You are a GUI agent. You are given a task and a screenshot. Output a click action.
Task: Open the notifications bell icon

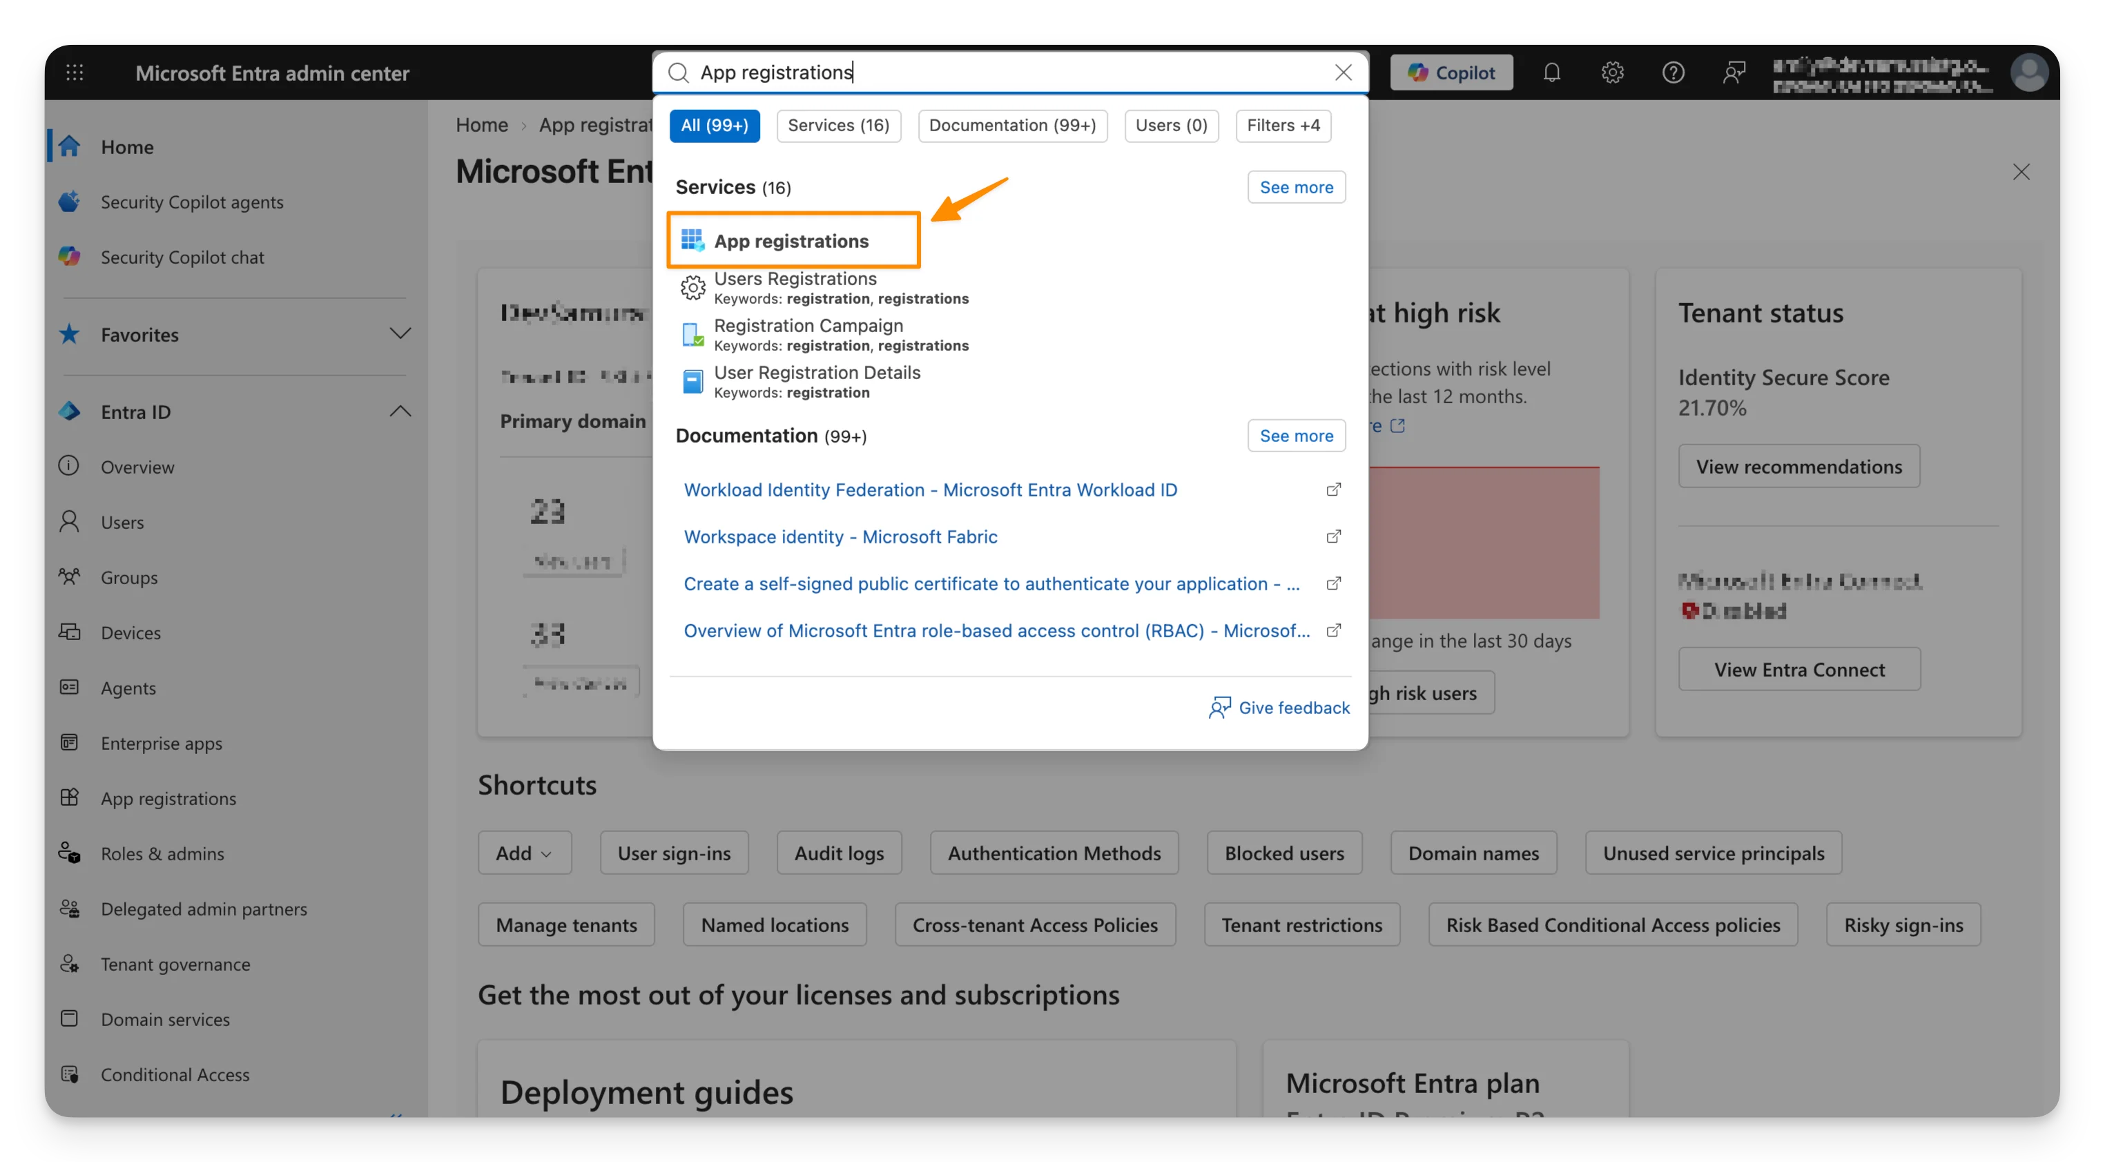tap(1551, 72)
